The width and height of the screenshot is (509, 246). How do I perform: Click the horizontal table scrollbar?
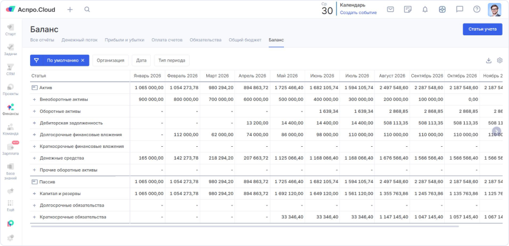click(x=244, y=226)
